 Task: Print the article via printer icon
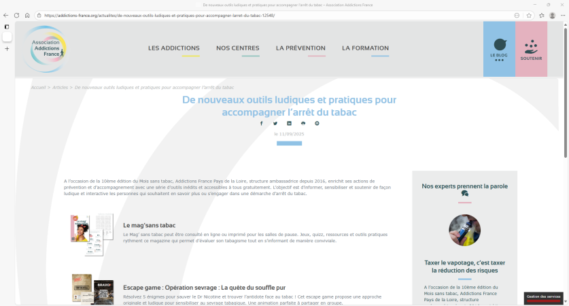[303, 123]
